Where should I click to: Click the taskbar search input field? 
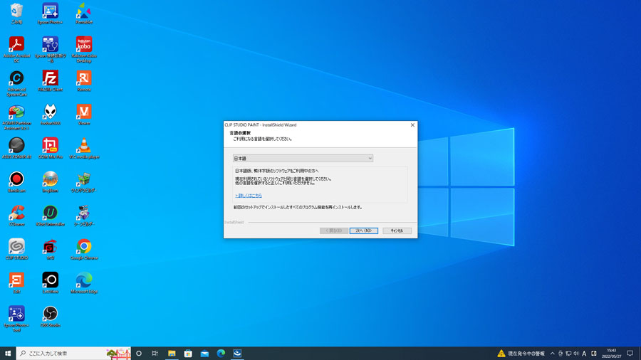(x=73, y=354)
